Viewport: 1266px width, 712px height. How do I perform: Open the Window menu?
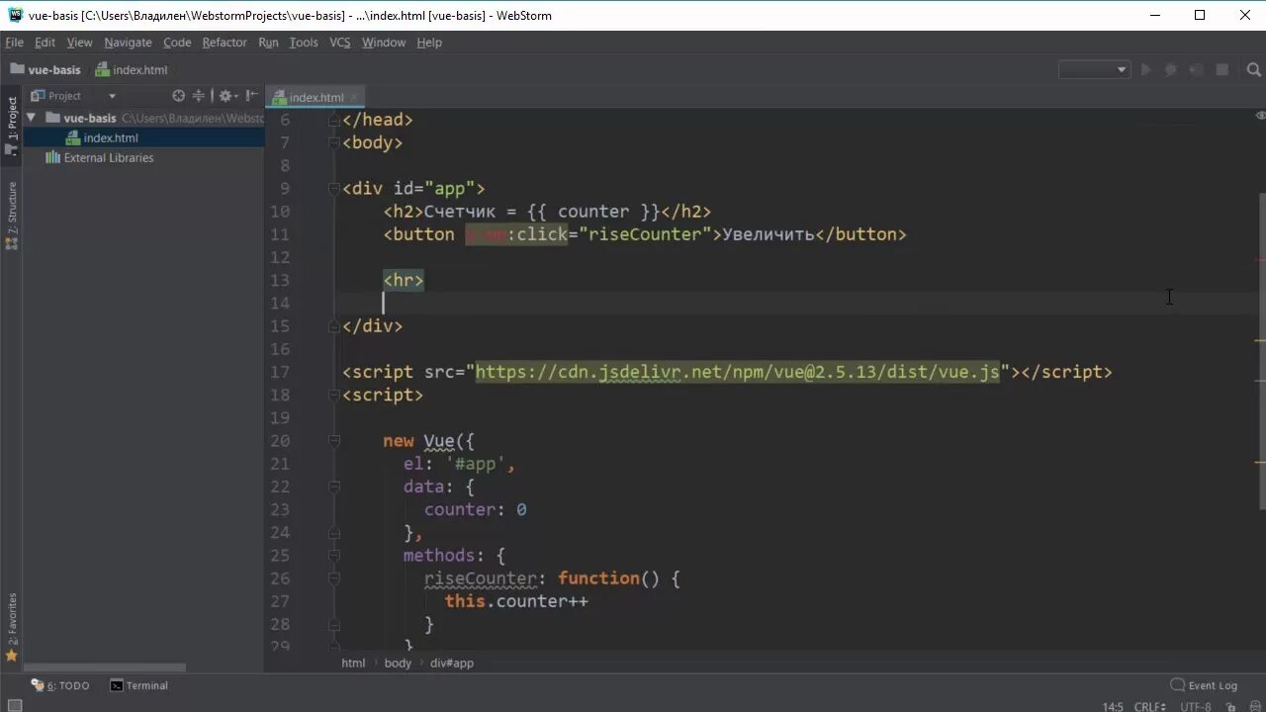(x=384, y=43)
